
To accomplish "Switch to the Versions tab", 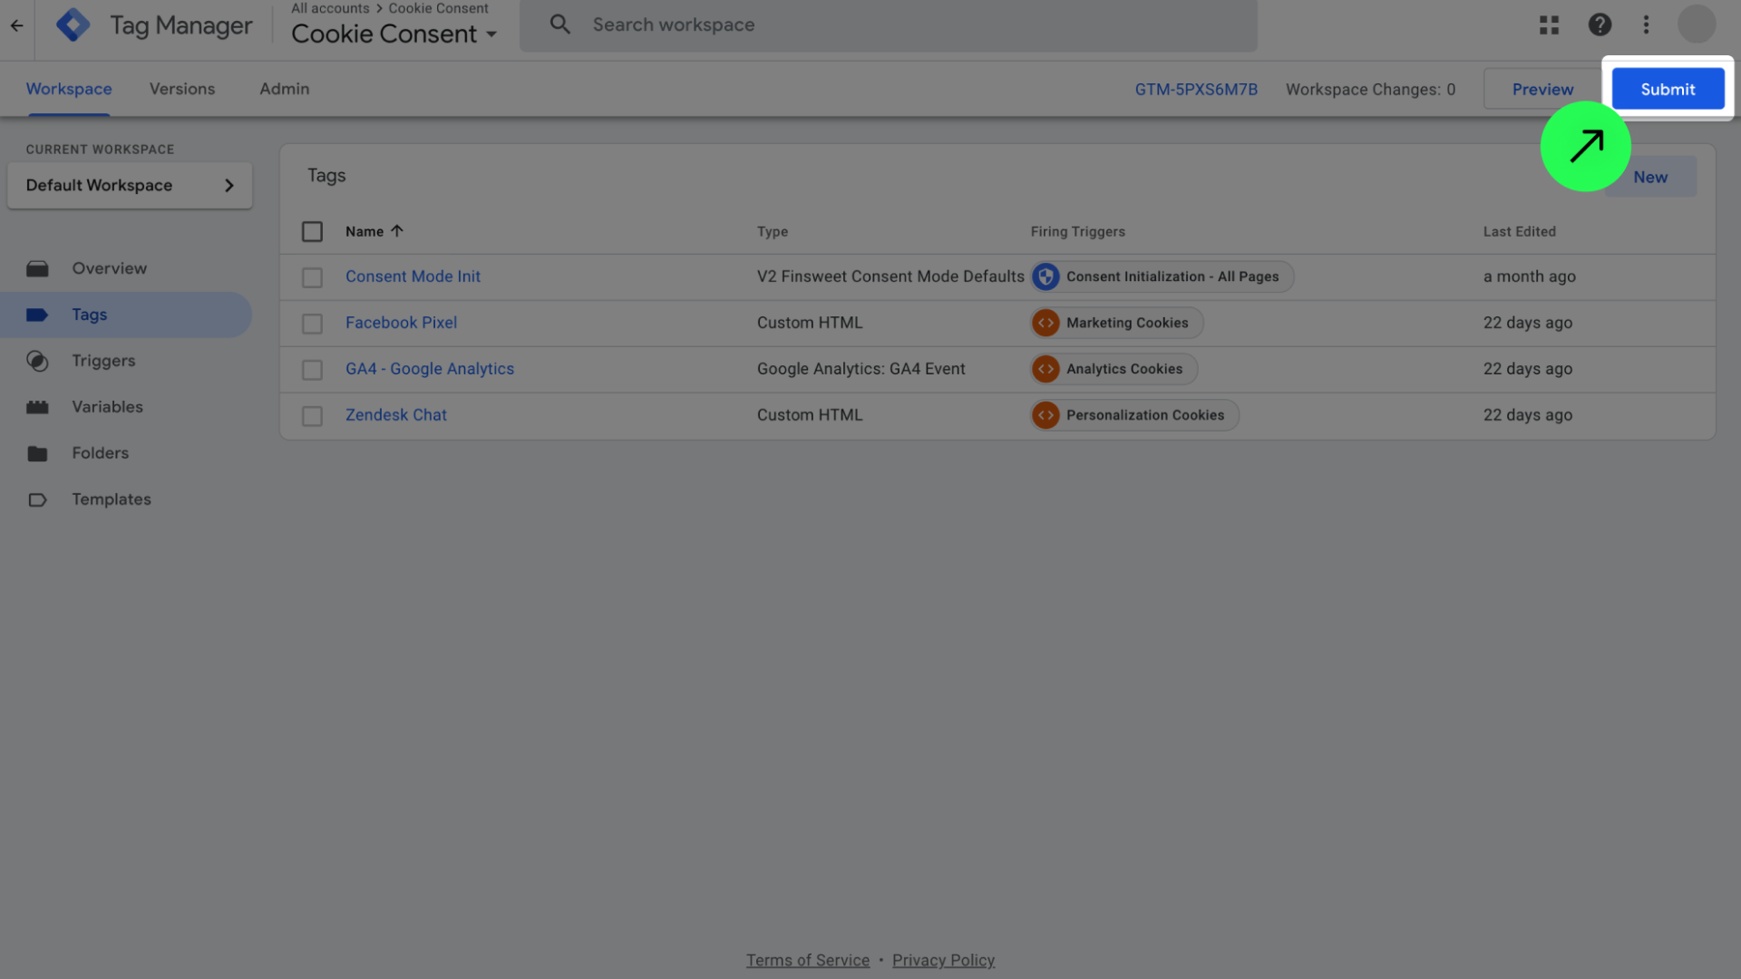I will [x=182, y=89].
